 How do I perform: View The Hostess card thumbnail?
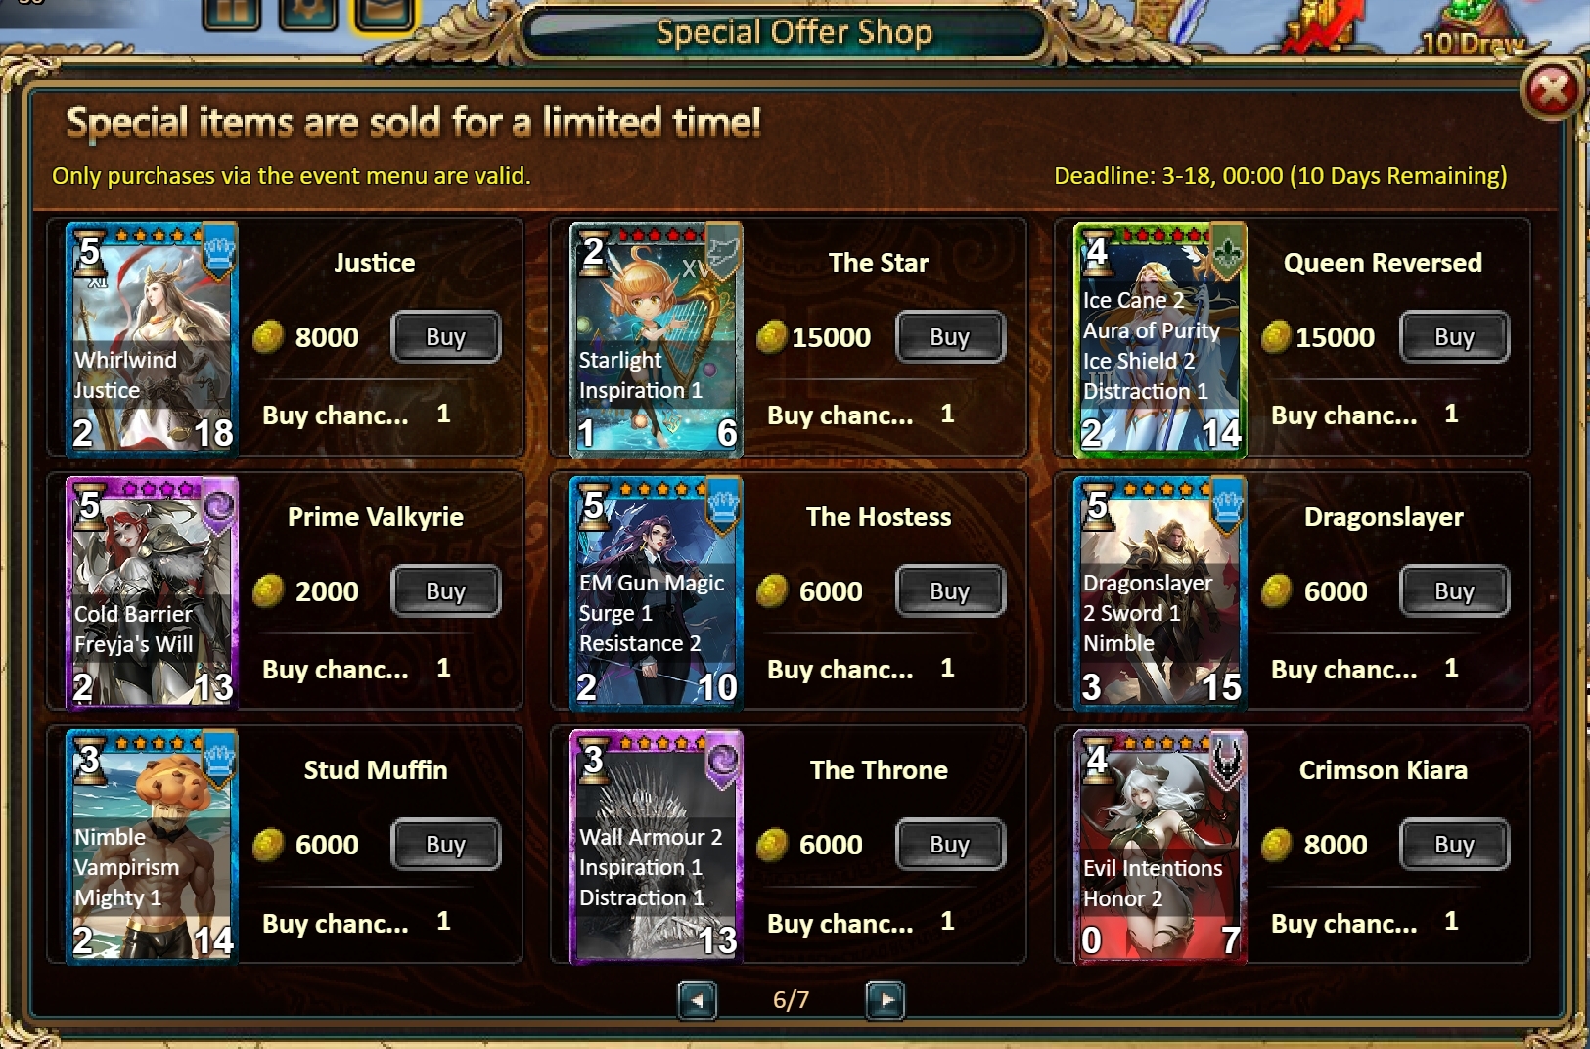(657, 591)
